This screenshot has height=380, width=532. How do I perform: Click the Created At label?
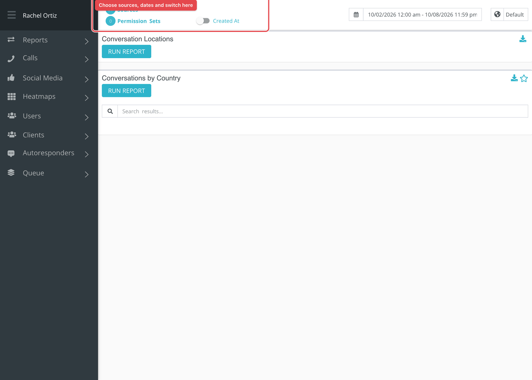pos(226,21)
